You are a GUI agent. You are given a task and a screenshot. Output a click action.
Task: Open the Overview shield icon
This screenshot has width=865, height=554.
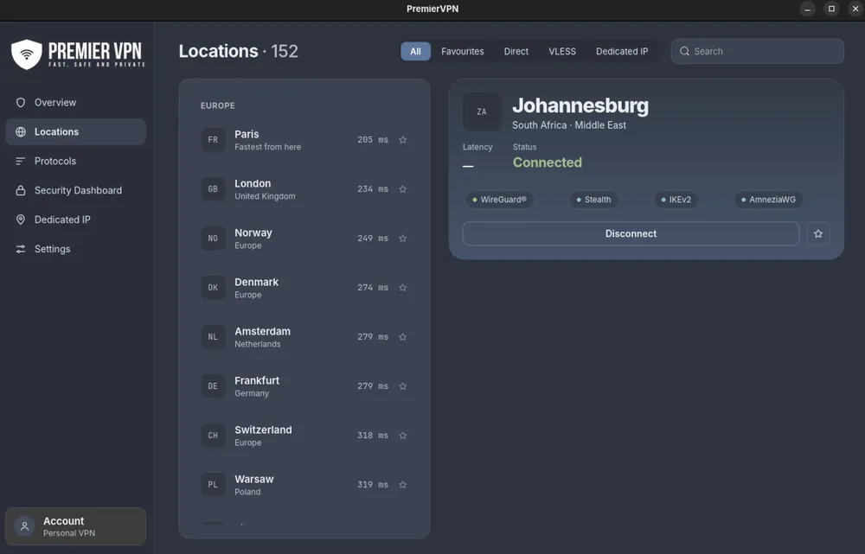coord(21,103)
